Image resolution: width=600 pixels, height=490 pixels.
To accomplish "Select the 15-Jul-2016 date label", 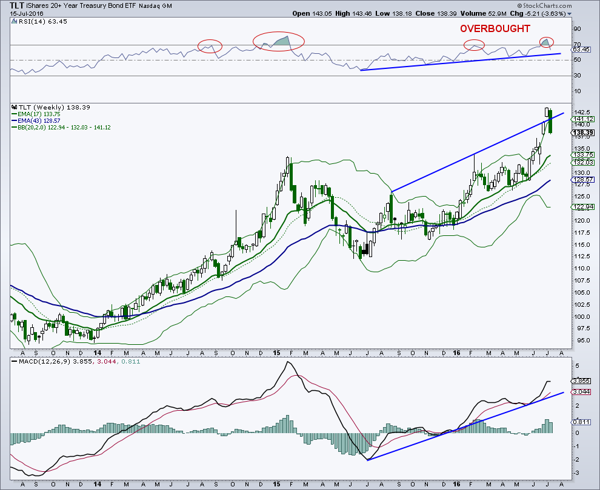I will coord(27,13).
